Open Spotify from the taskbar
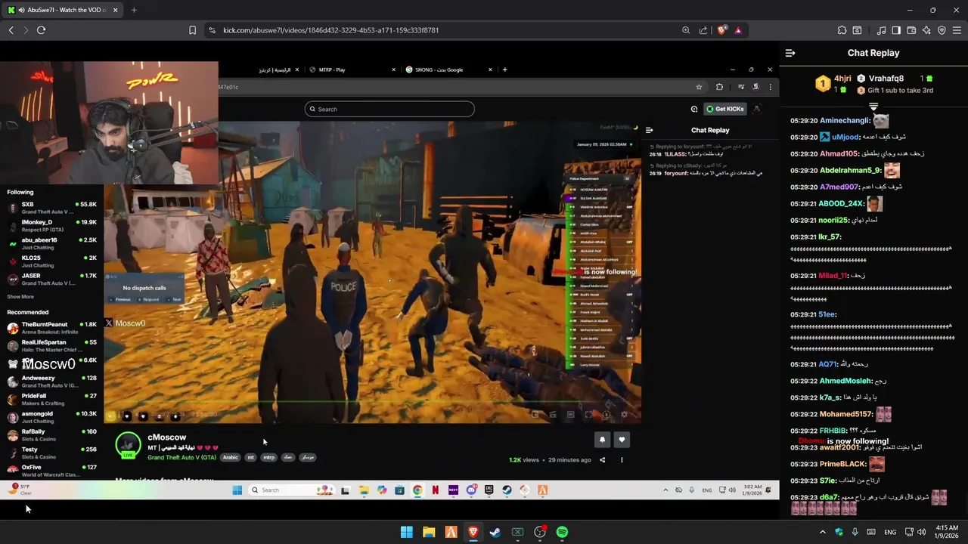Viewport: 968px width, 544px height. (562, 532)
